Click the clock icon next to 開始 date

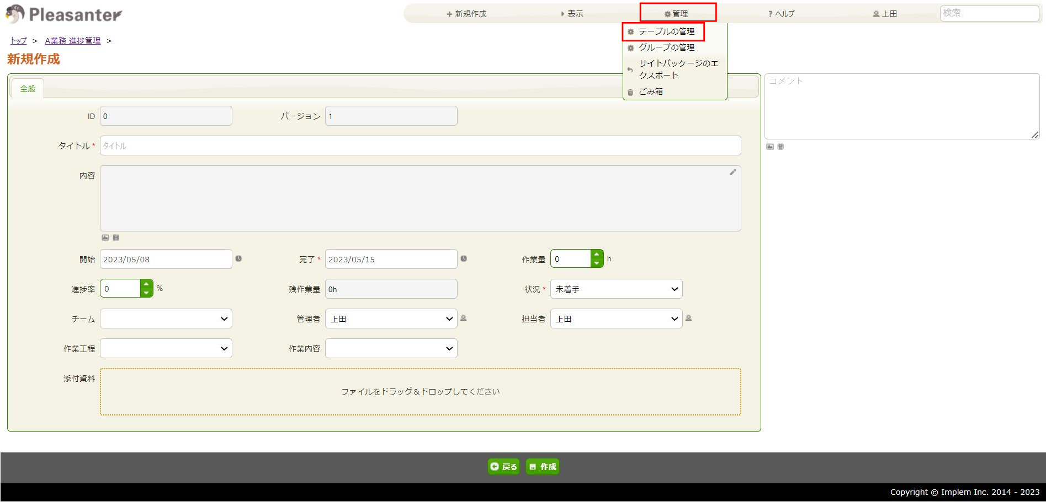point(238,259)
